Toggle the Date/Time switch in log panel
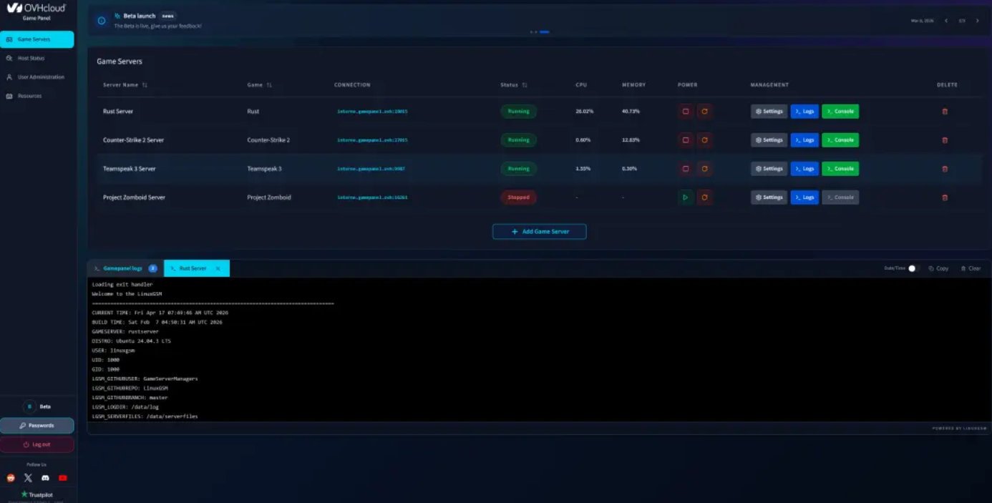The image size is (992, 503). (913, 268)
